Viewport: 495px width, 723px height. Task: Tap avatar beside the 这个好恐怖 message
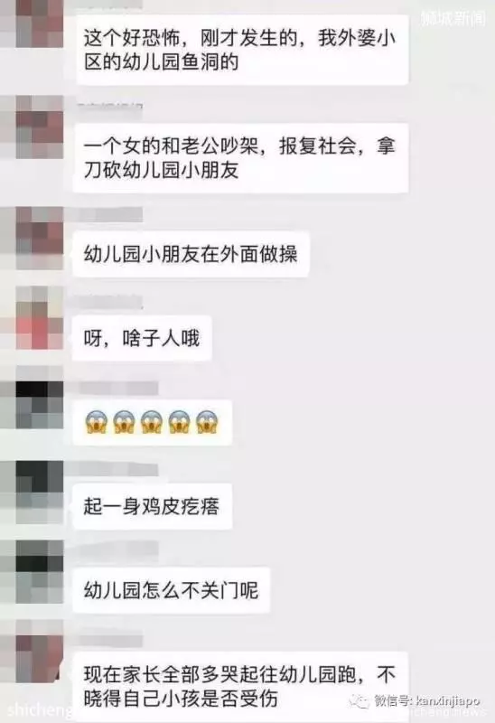(x=40, y=24)
